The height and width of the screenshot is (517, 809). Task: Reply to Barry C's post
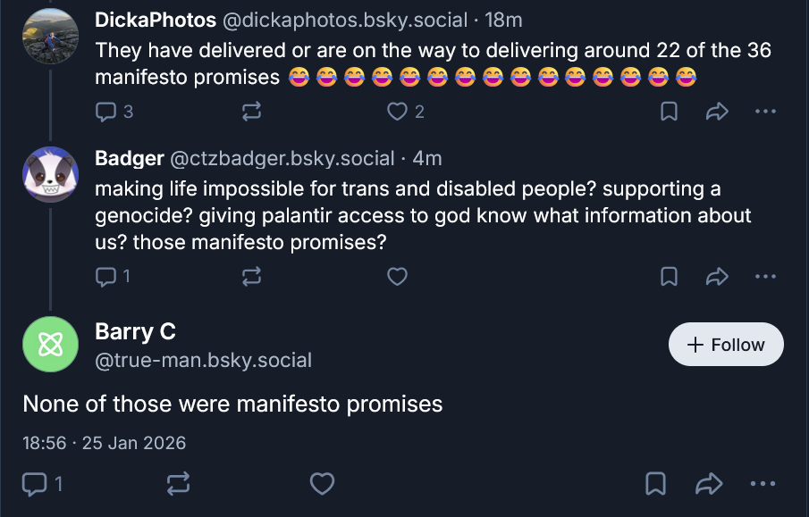click(x=34, y=484)
